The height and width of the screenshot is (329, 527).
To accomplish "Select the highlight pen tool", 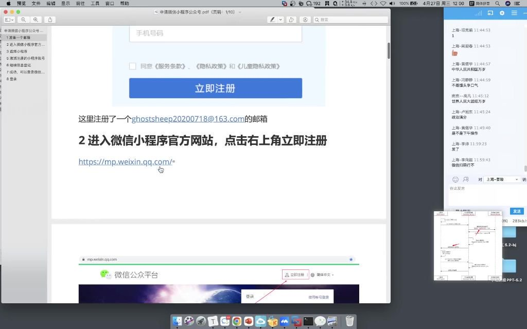I will [272, 20].
